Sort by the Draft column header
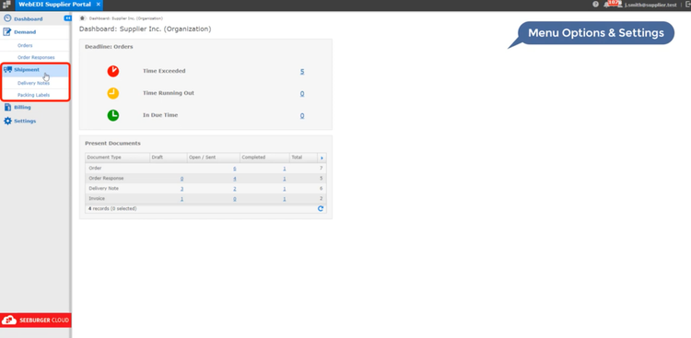This screenshot has height=338, width=691. pos(169,157)
